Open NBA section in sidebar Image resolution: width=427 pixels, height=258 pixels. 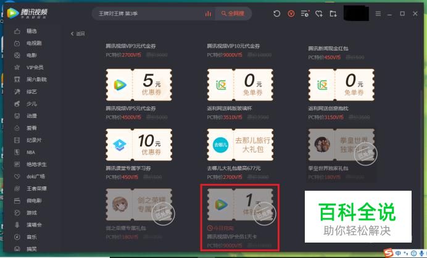31,152
